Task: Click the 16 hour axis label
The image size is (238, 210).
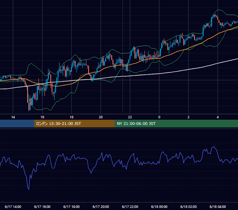Action: pyautogui.click(x=42, y=117)
